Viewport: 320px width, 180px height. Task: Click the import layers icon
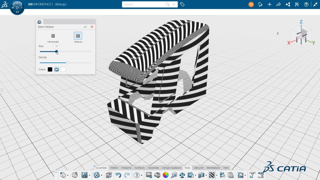point(231,175)
